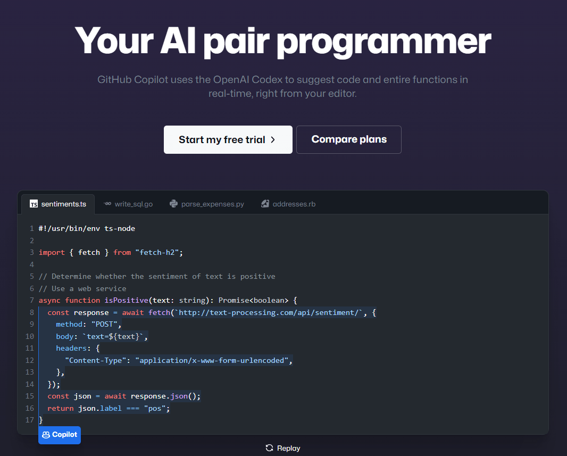Click the 'method: "POST"' code line
The image size is (567, 456).
89,325
